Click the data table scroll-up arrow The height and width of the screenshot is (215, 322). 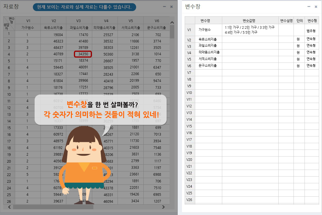coord(172,22)
